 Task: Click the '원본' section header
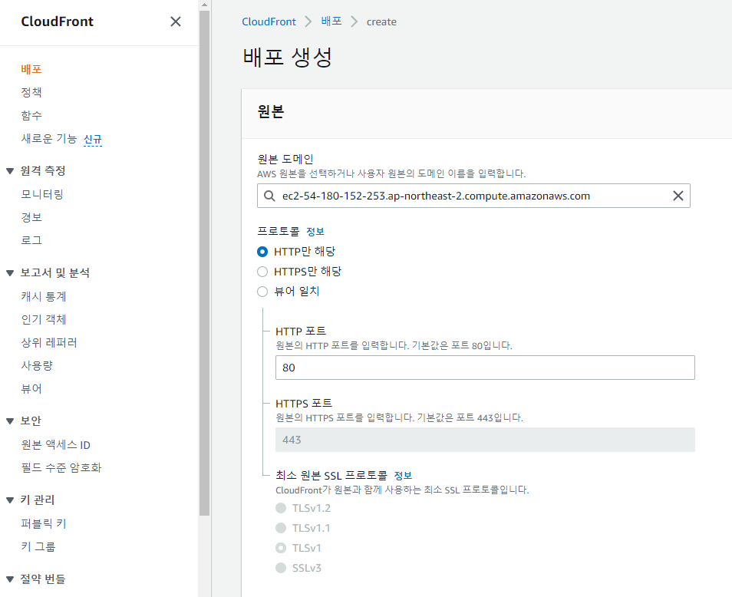point(271,111)
